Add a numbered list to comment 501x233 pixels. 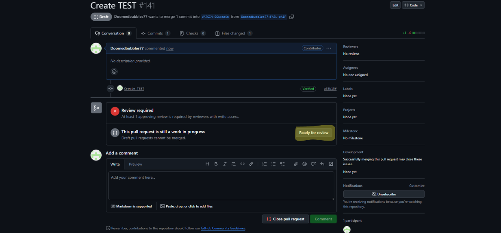tap(265, 164)
